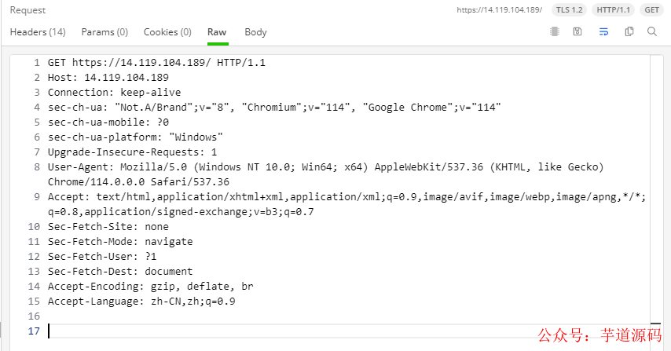The height and width of the screenshot is (351, 671).
Task: Click the Sec-Fetch-User: ?1 line
Action: [102, 257]
